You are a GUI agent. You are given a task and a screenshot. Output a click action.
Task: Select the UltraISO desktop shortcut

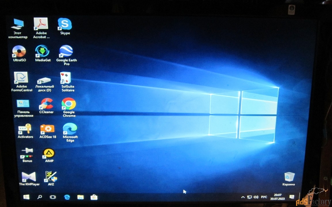[x=19, y=53]
